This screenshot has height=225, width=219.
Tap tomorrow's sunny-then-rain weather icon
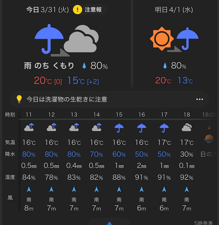click(x=174, y=39)
